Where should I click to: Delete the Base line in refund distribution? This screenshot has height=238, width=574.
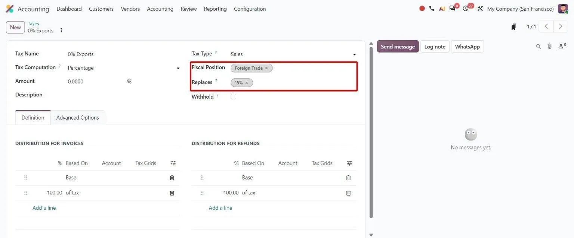point(348,178)
